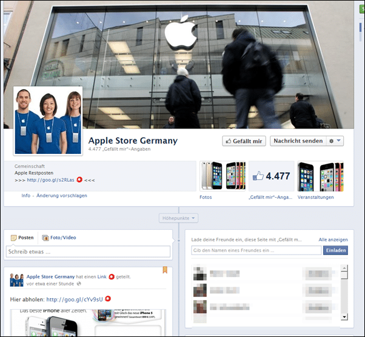
Task: Click the post author avatar thumbnail
Action: pos(16,280)
